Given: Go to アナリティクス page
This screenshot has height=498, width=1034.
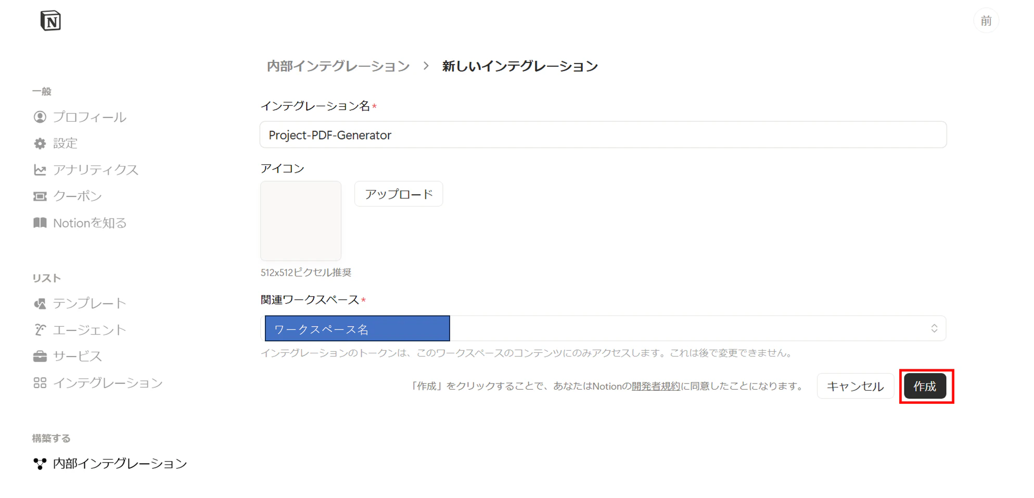Looking at the screenshot, I should (x=96, y=170).
